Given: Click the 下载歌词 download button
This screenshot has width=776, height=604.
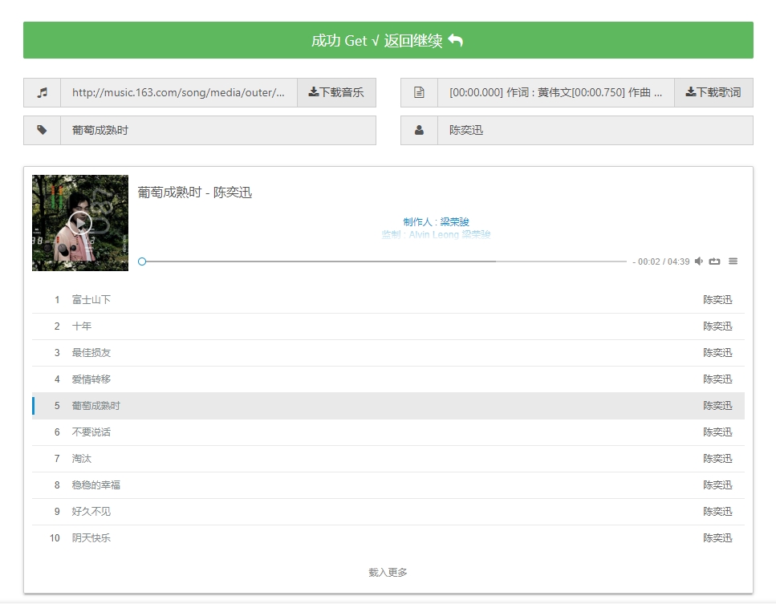Looking at the screenshot, I should click(713, 92).
